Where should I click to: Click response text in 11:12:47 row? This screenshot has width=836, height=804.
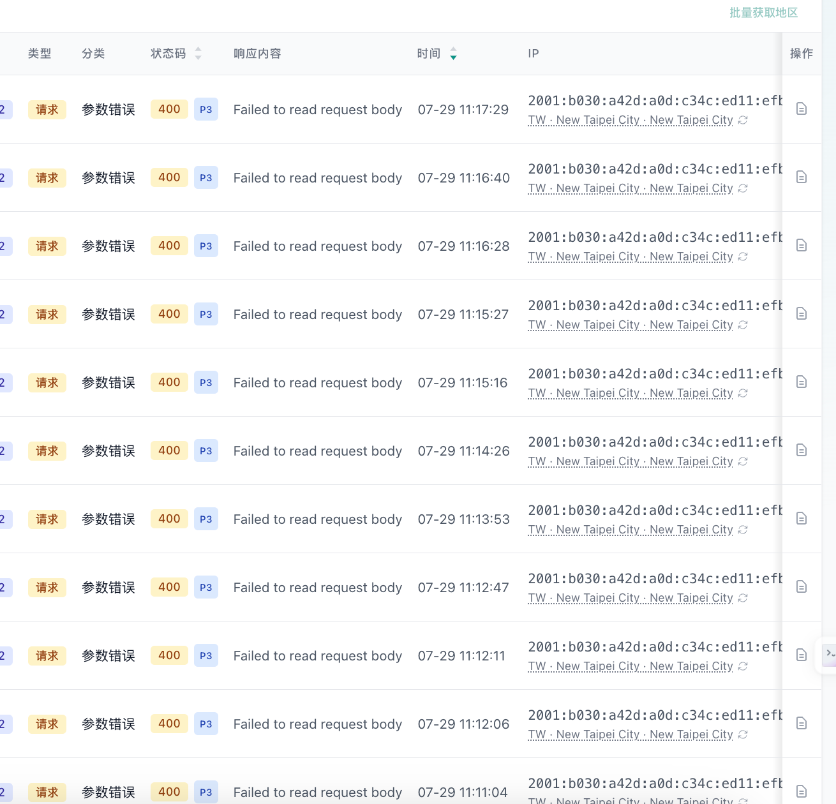click(318, 588)
